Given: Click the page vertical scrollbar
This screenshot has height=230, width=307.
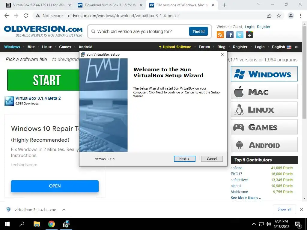Looking at the screenshot, I should [304, 72].
